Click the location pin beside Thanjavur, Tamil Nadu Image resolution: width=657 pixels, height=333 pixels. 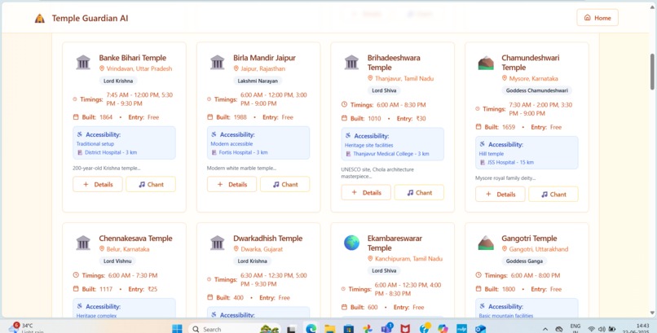(370, 78)
